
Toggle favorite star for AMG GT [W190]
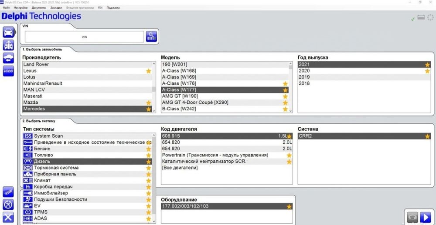click(x=285, y=96)
